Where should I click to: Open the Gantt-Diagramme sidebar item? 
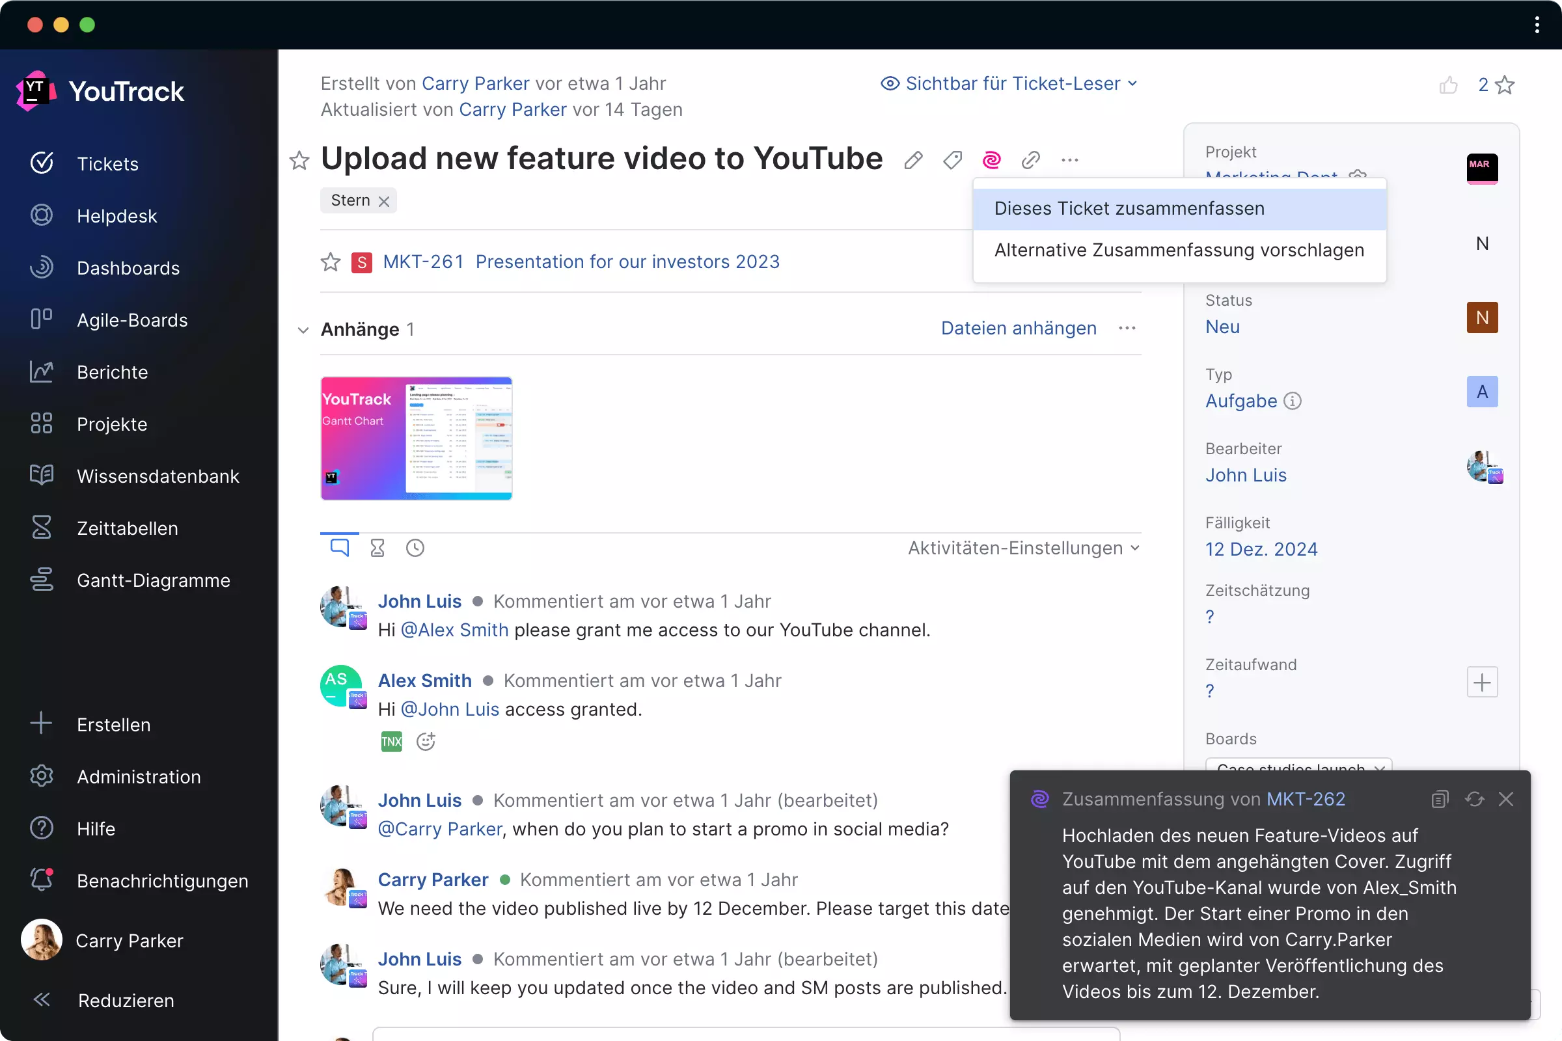pyautogui.click(x=154, y=580)
